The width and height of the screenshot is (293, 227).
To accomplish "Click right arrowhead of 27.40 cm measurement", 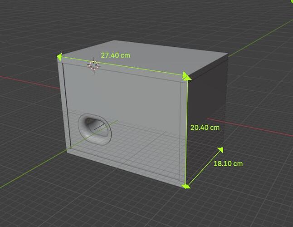I will point(186,76).
